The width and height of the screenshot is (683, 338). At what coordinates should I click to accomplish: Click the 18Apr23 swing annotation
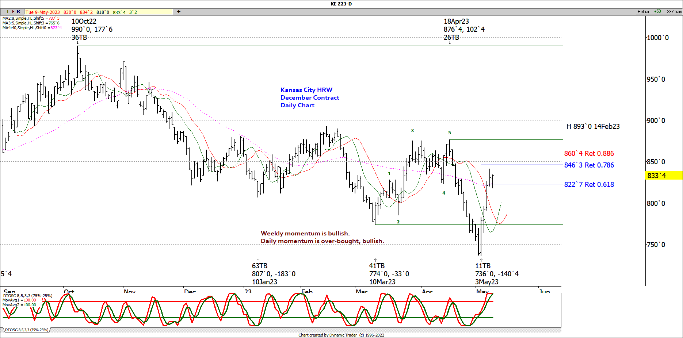click(x=464, y=29)
